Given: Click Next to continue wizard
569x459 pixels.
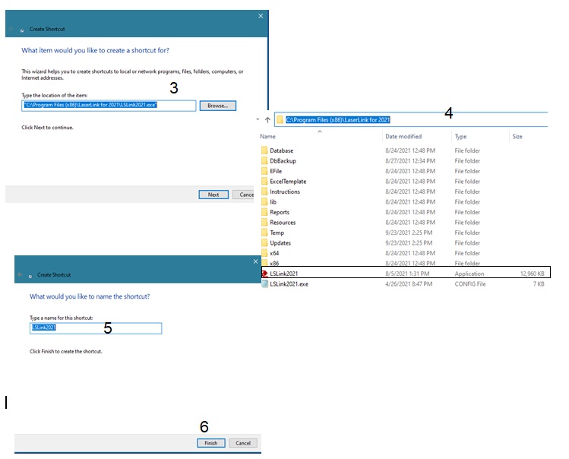Looking at the screenshot, I should (x=213, y=195).
